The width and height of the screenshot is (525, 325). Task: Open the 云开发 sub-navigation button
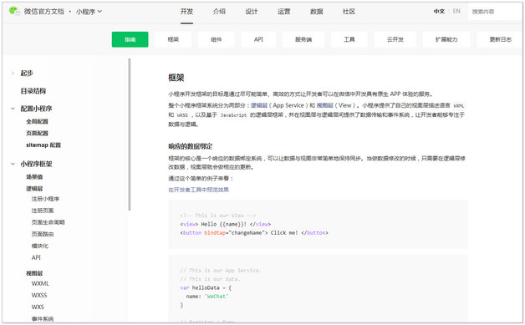(x=395, y=39)
